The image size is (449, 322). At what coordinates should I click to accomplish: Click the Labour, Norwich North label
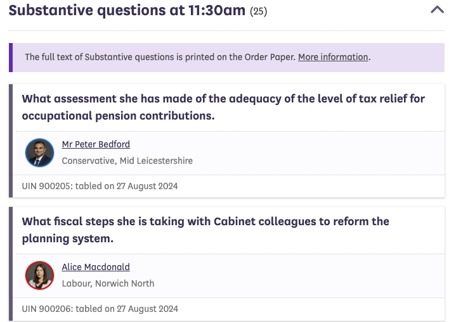click(x=108, y=283)
